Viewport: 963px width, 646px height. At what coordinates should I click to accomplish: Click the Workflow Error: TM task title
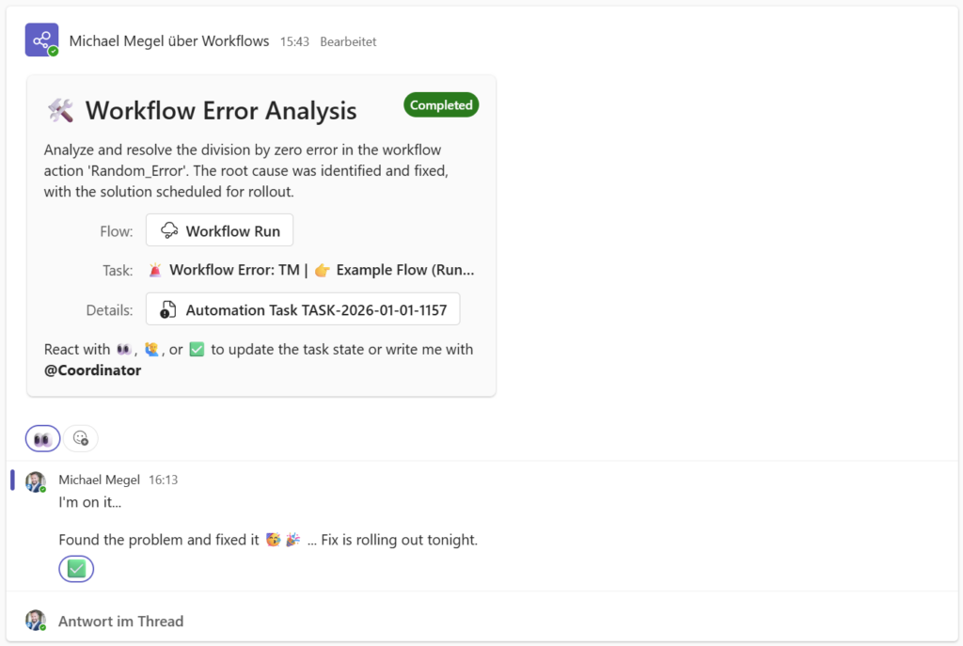point(234,271)
